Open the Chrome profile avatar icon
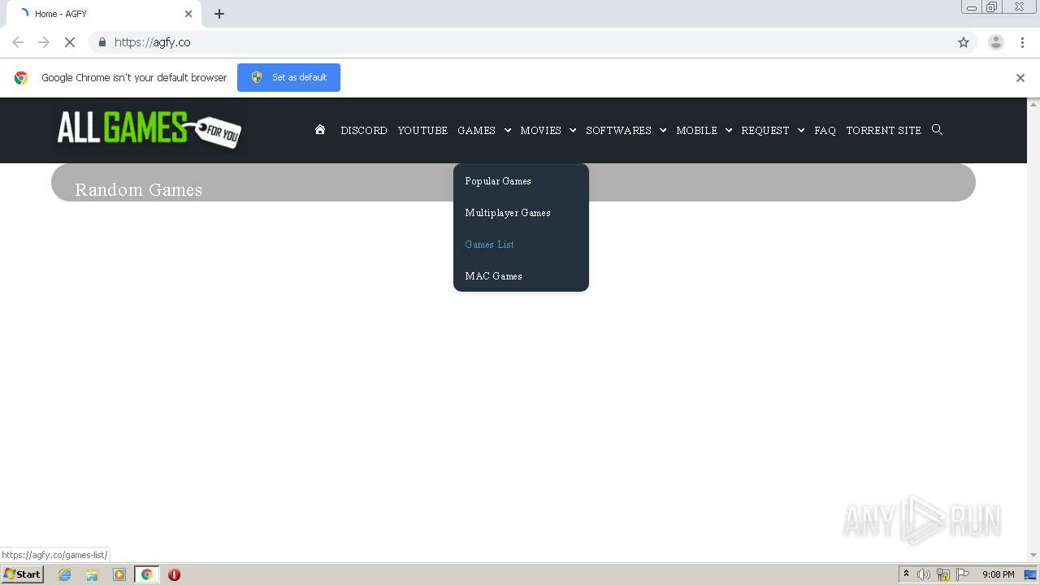Viewport: 1040px width, 585px height. (996, 42)
